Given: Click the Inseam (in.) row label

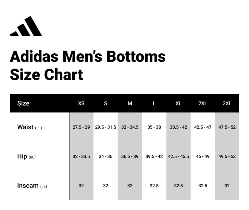Looking at the screenshot, I should (32, 186).
